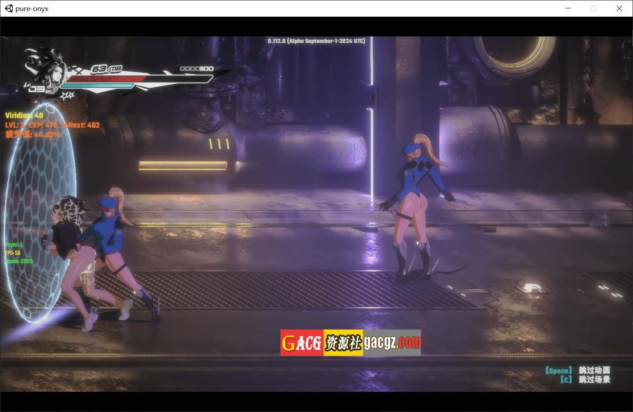Click the version number text at top
The width and height of the screenshot is (633, 412).
316,41
